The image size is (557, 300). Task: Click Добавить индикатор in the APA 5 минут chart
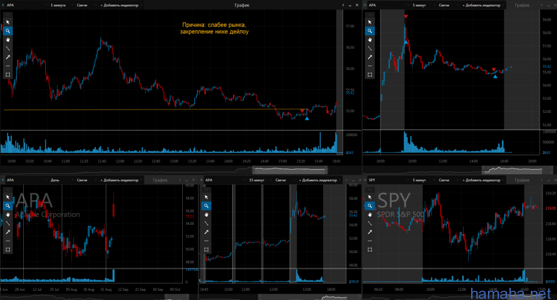click(483, 5)
